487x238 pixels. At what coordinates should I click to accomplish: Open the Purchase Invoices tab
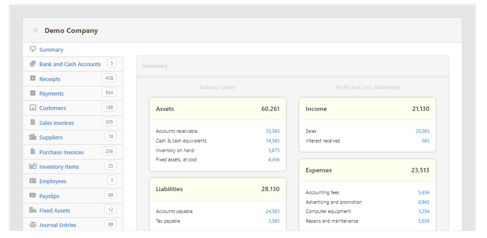click(61, 153)
